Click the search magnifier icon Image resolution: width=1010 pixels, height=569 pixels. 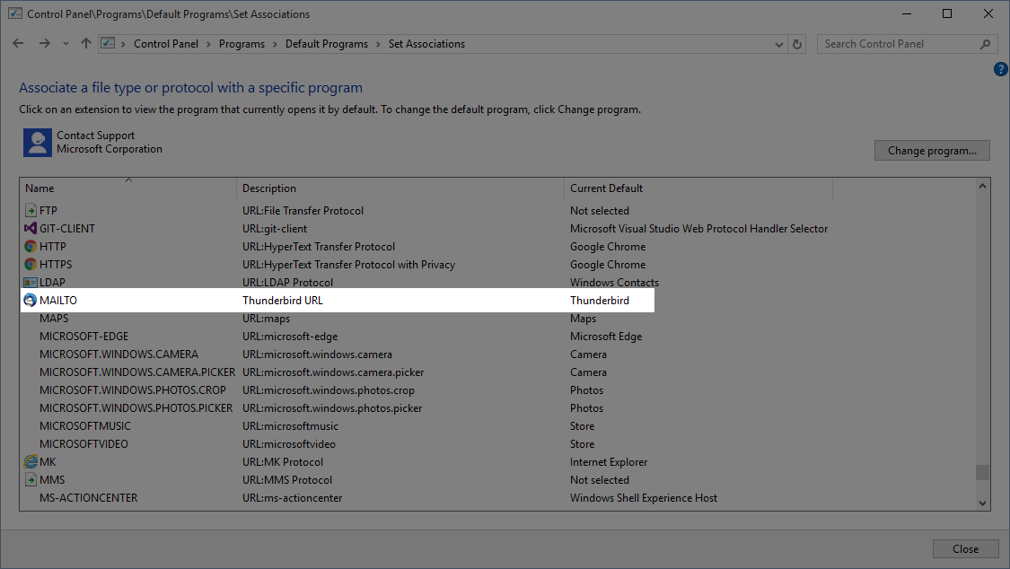click(985, 44)
